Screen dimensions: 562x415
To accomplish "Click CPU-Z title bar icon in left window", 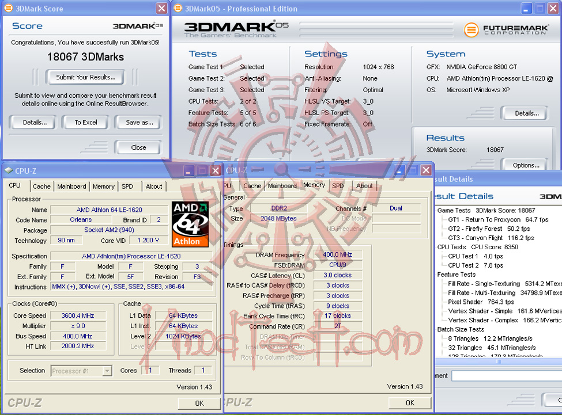I will click(9, 170).
